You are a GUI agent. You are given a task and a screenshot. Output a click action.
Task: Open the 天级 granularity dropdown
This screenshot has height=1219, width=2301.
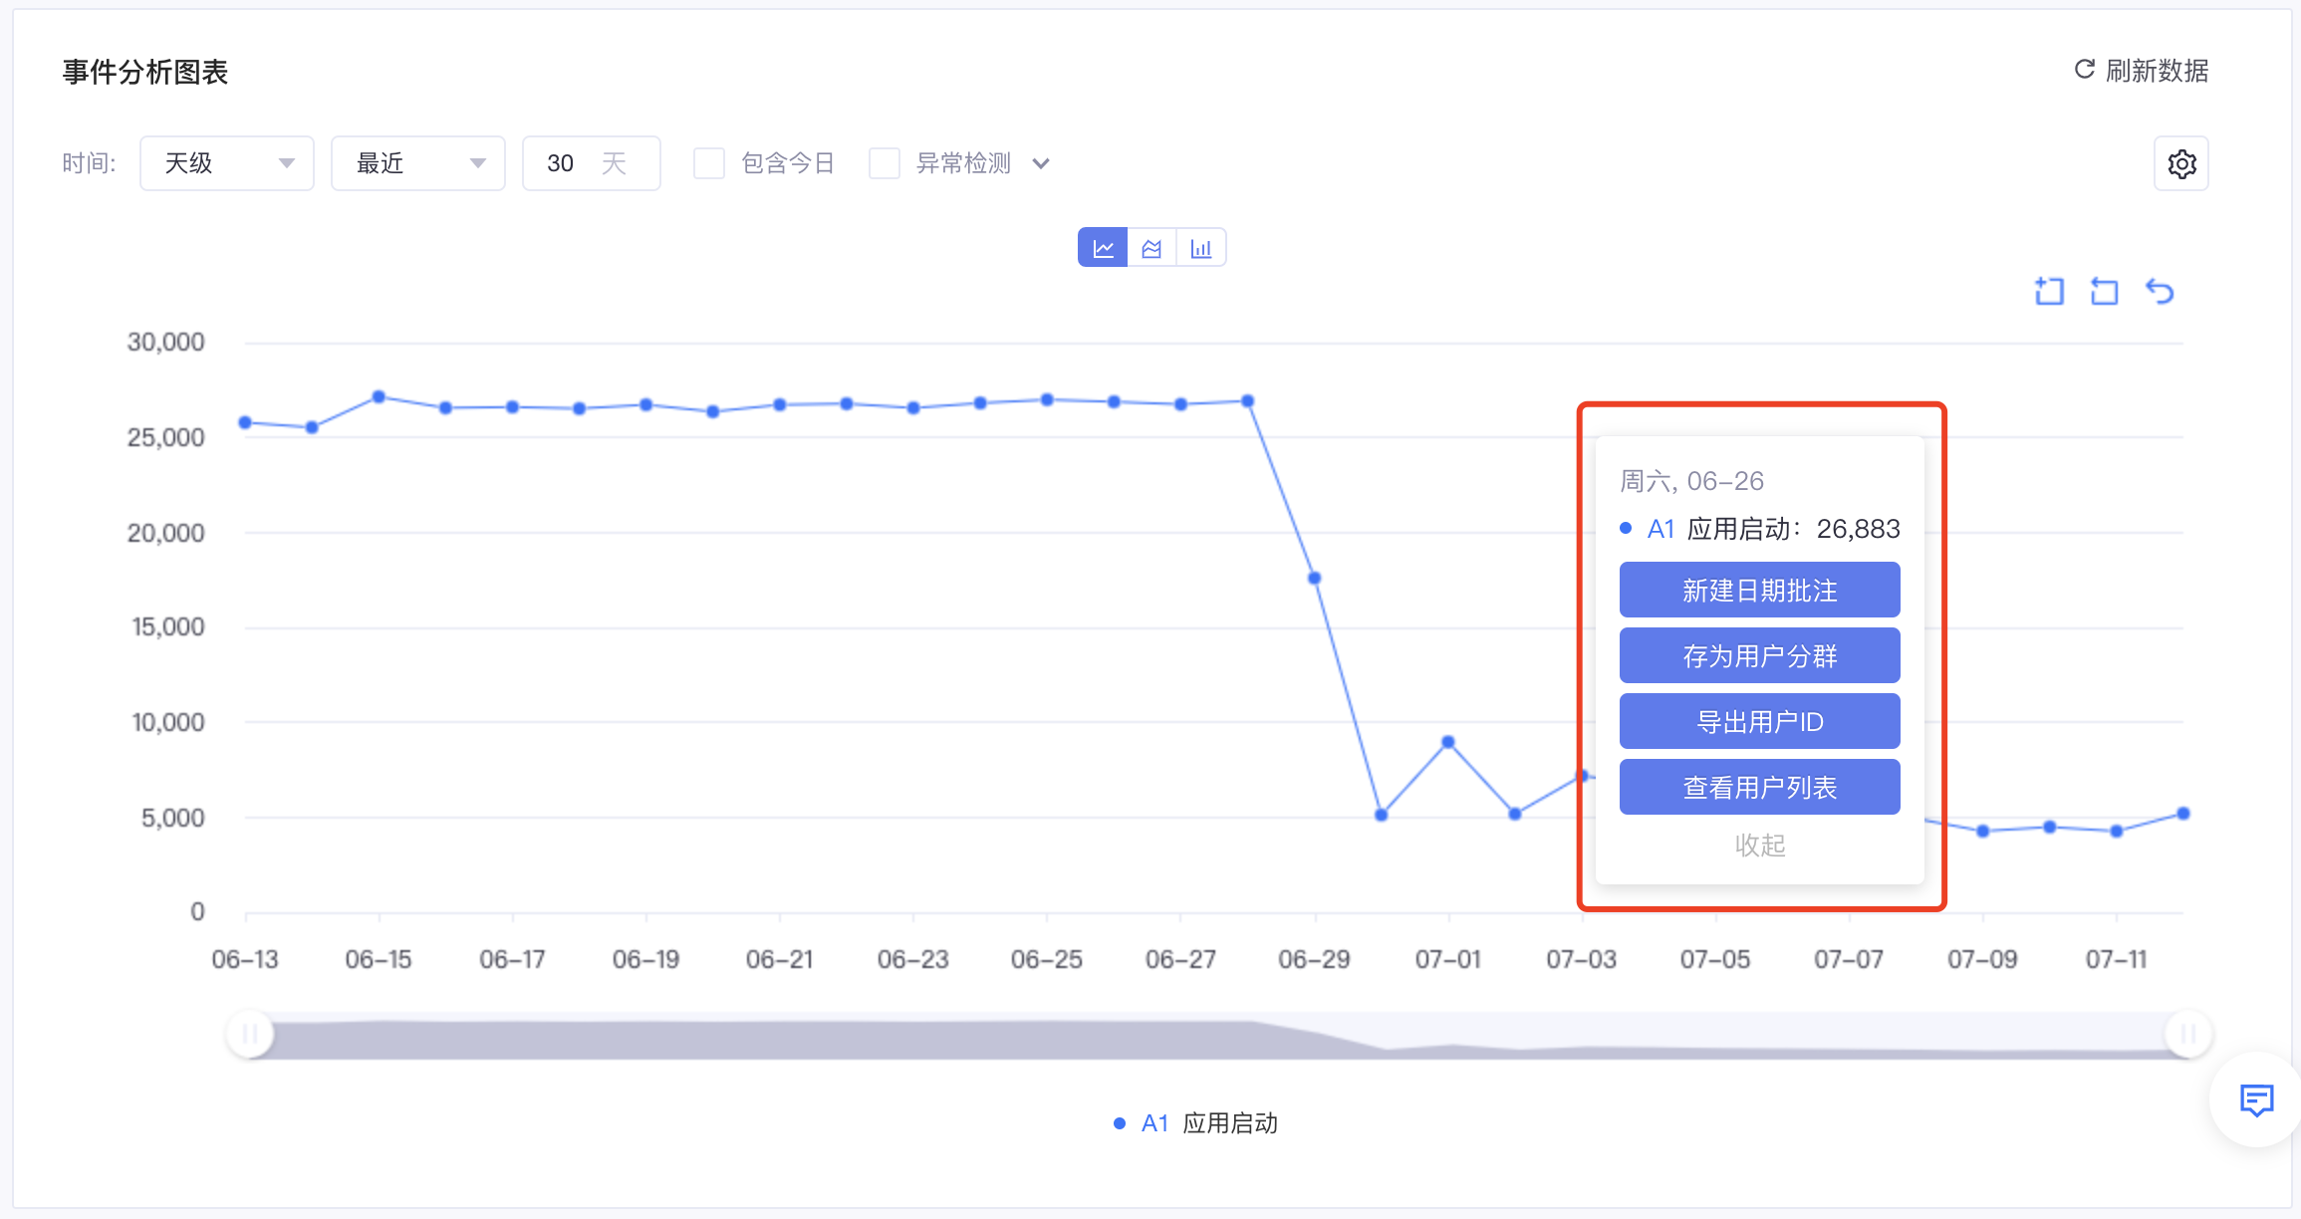pos(227,163)
